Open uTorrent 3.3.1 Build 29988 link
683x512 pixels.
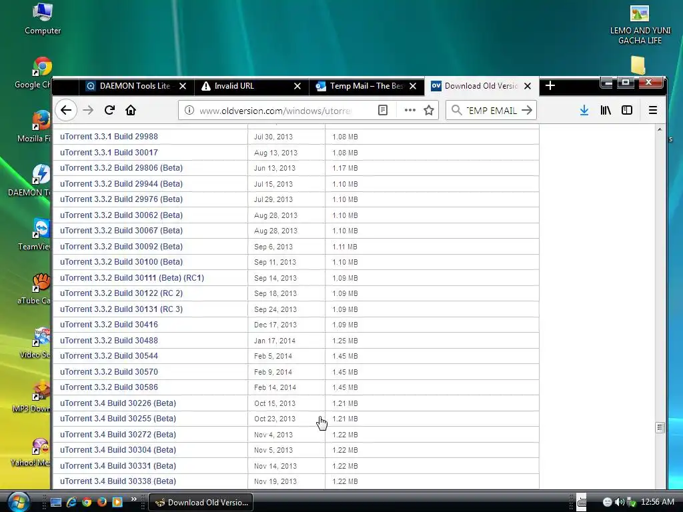click(109, 137)
